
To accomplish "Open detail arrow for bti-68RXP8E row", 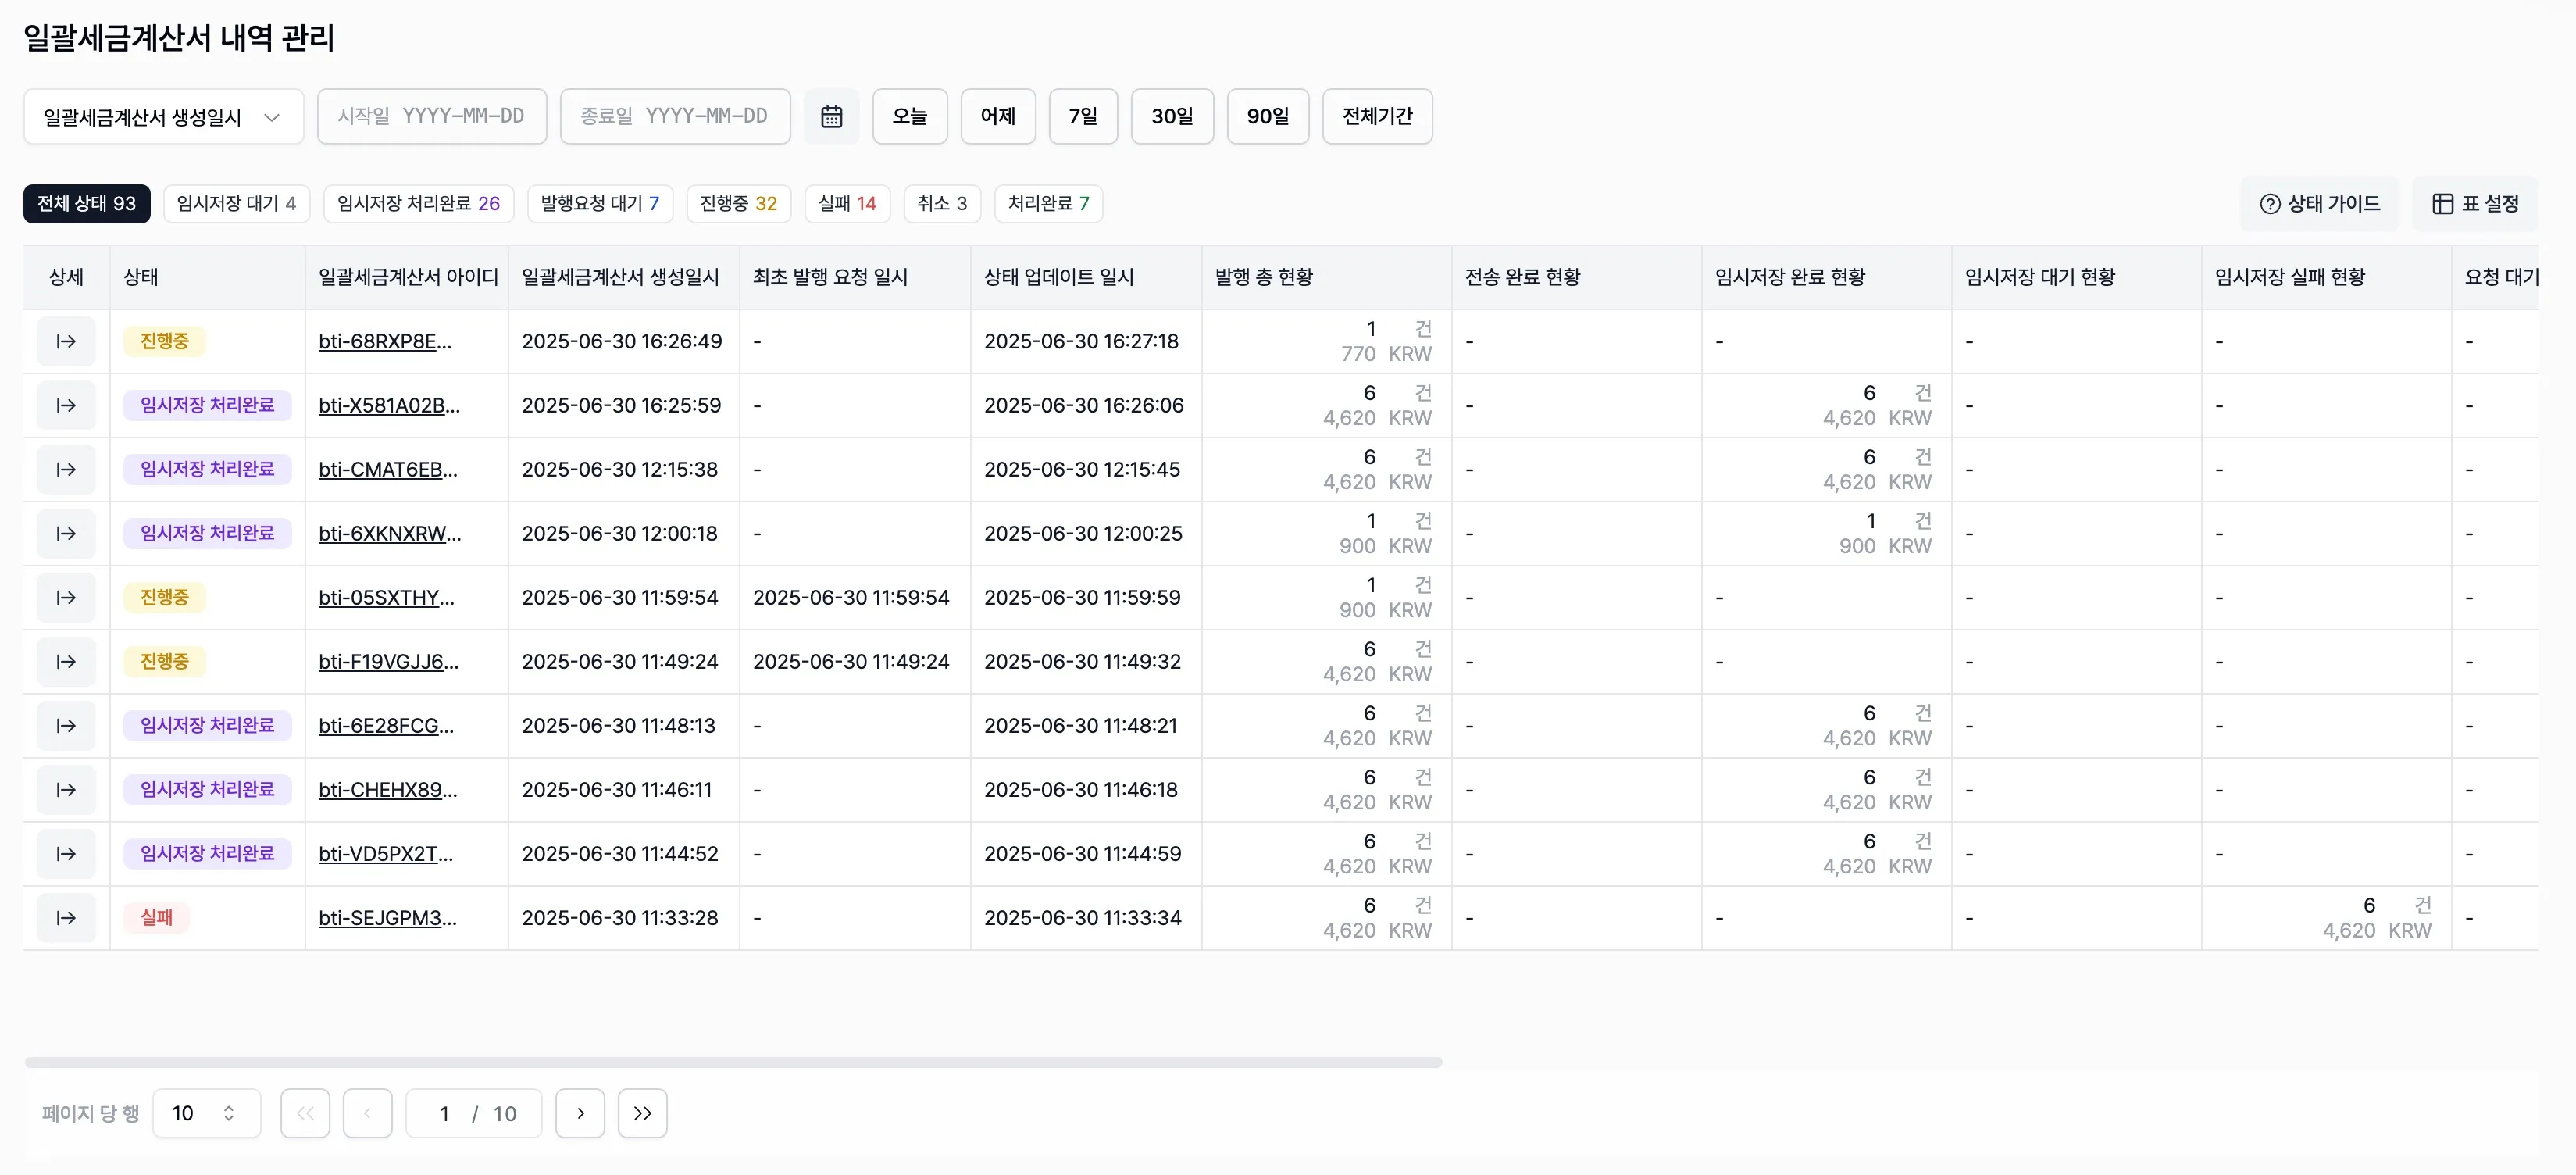I will tap(66, 341).
